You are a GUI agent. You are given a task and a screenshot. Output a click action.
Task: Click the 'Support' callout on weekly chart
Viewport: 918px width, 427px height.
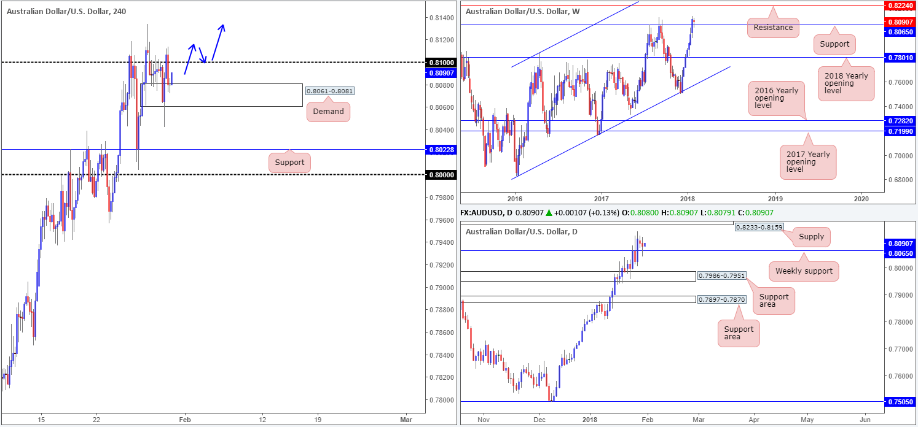(834, 44)
